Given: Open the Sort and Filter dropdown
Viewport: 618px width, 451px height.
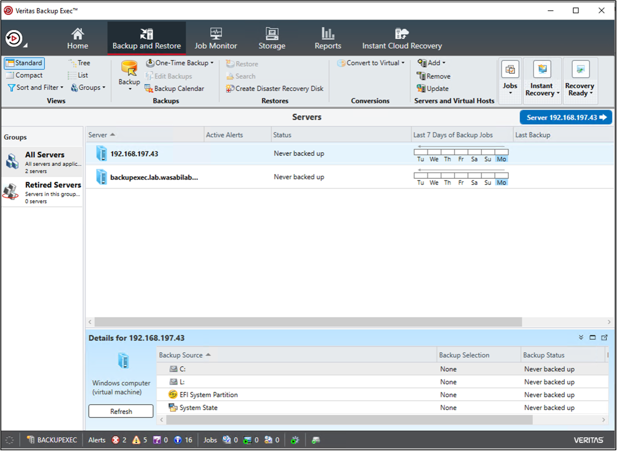Looking at the screenshot, I should (x=36, y=87).
